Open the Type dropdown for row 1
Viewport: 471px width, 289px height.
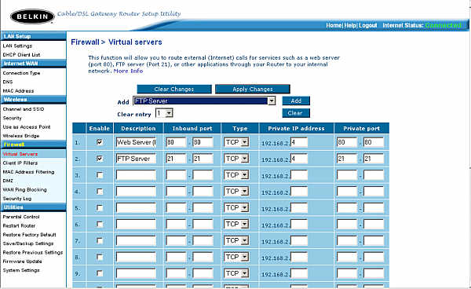tap(236, 142)
